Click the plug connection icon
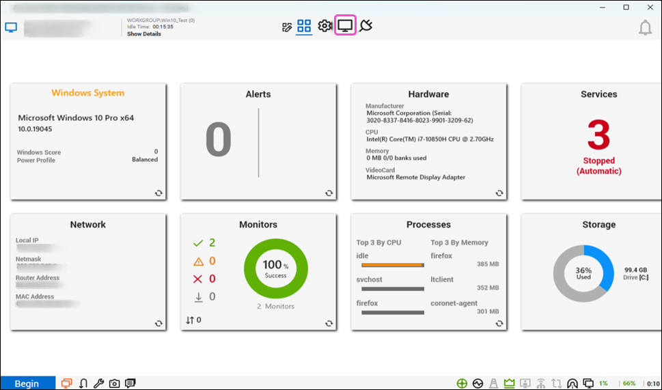Viewport: 662px width, 390px height. click(x=366, y=27)
